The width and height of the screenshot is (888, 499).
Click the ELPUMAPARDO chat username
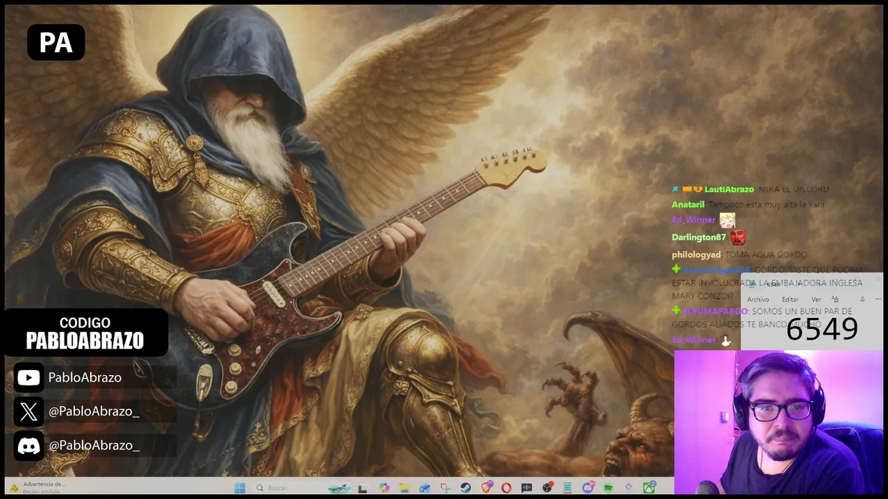click(715, 312)
